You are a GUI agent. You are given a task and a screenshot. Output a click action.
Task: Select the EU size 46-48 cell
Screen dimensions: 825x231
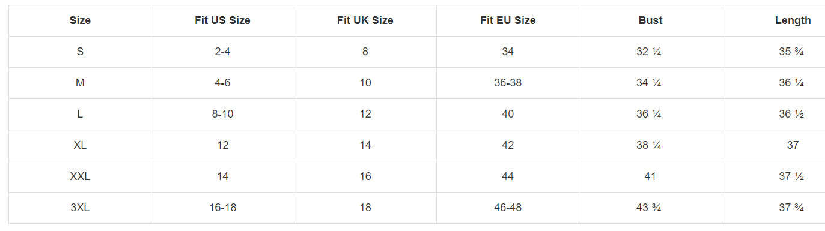point(508,208)
